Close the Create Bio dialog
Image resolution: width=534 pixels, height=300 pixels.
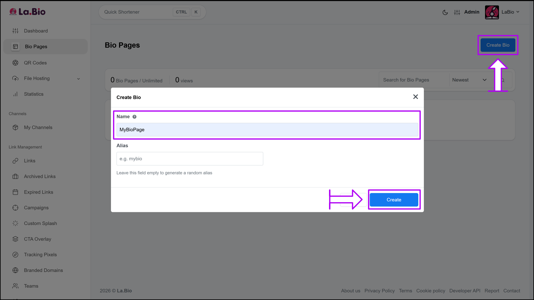415,97
